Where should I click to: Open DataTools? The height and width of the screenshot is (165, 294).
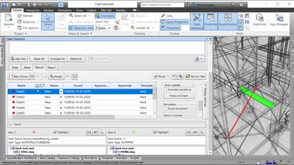[x=260, y=20]
